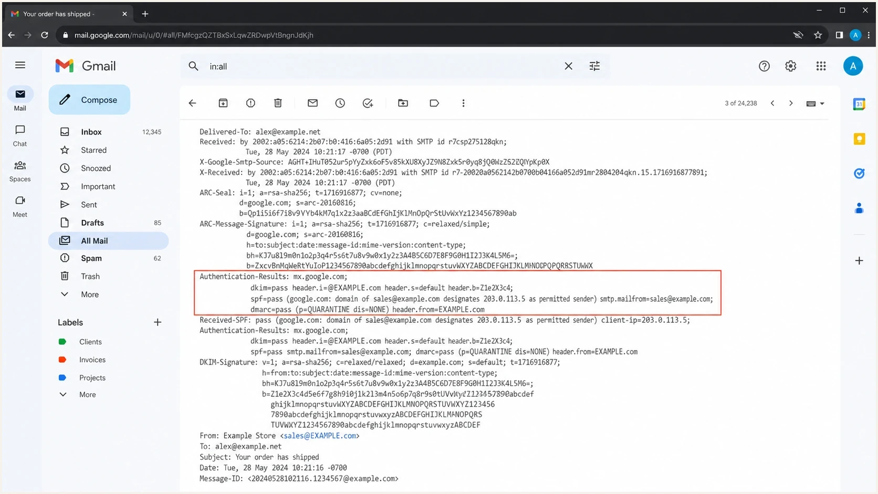Screen dimensions: 878x494
Task: Expand More folders list
Action: click(109, 295)
